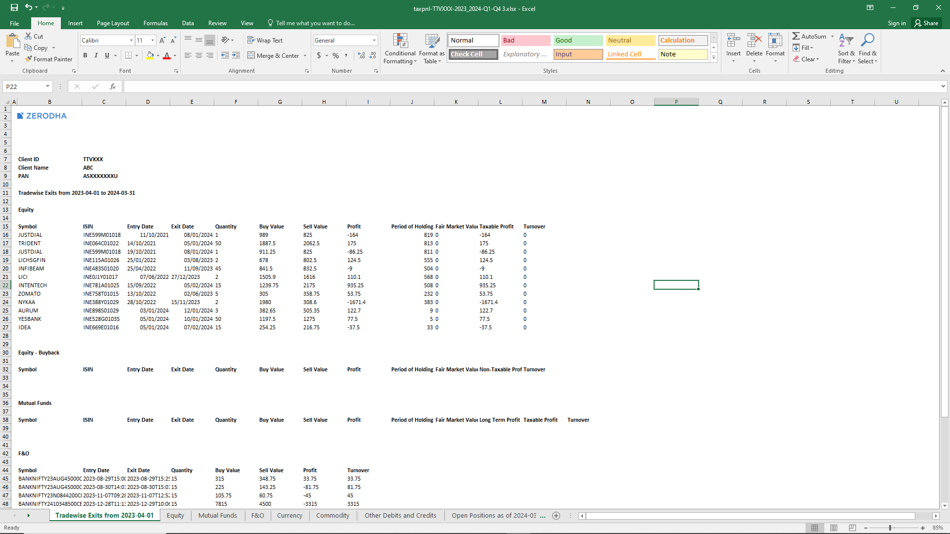This screenshot has width=950, height=534.
Task: Click the vertical scrollbar down arrow
Action: coord(945,505)
